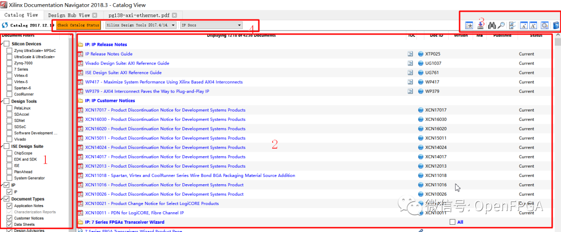Image resolution: width=561 pixels, height=232 pixels.
Task: Select the UG1037 Doc ID cell
Action: point(433,63)
